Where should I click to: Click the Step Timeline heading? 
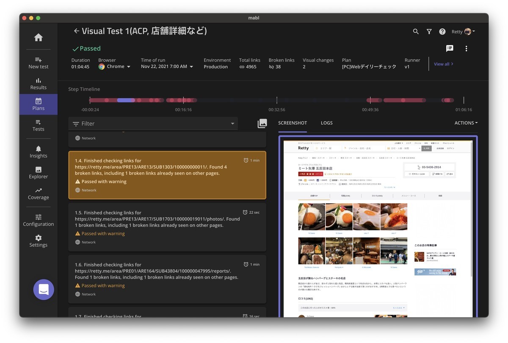pyautogui.click(x=84, y=89)
